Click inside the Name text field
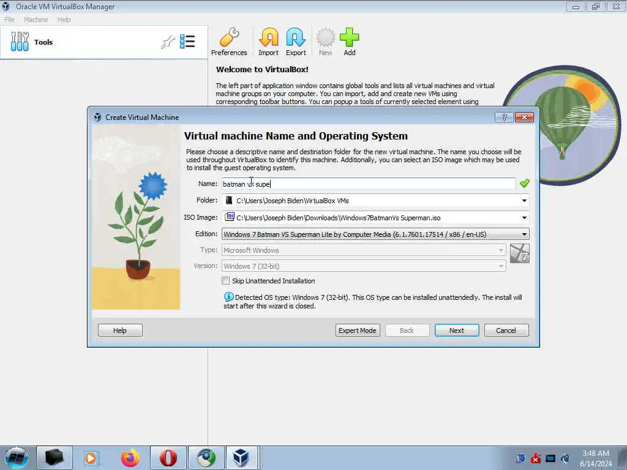627x470 pixels. [x=369, y=184]
